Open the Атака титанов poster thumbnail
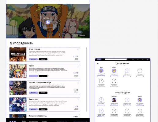The image size is (158, 122). tap(18, 54)
